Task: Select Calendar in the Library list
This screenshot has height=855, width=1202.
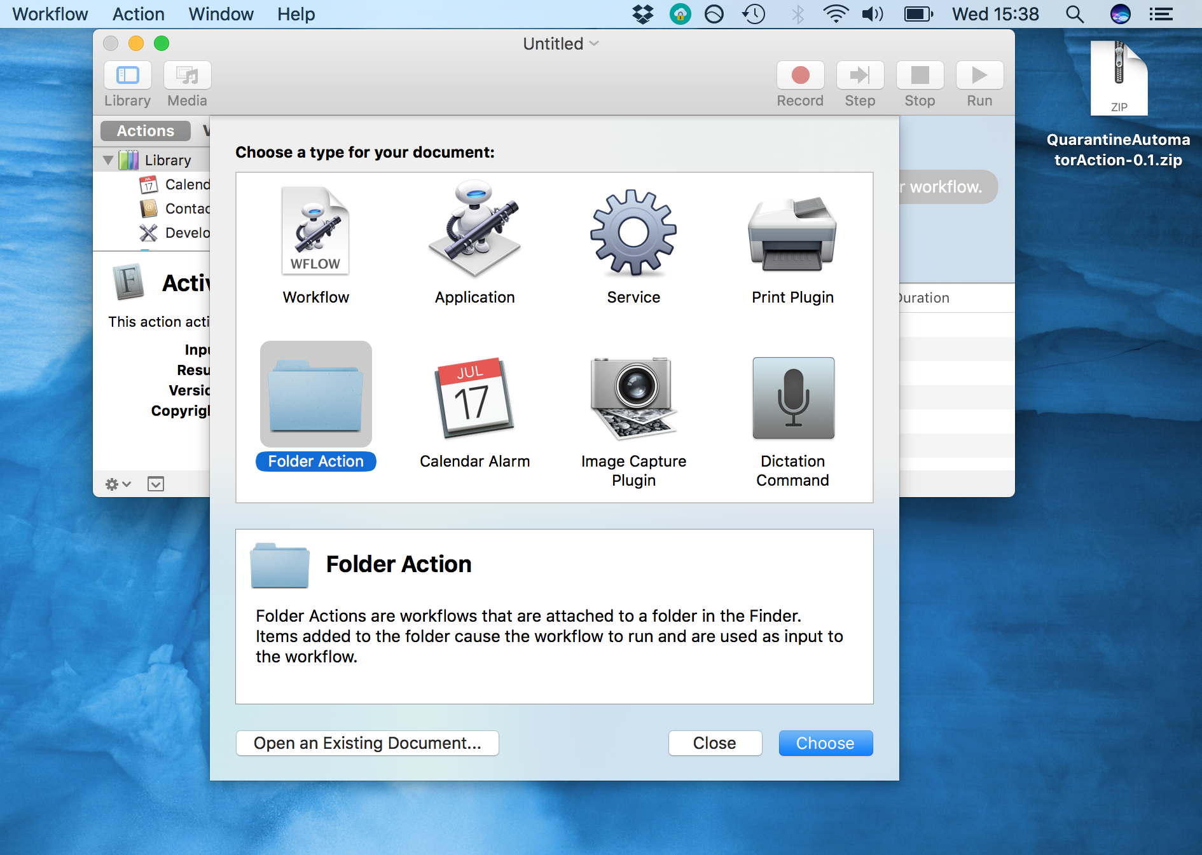Action: pos(174,184)
